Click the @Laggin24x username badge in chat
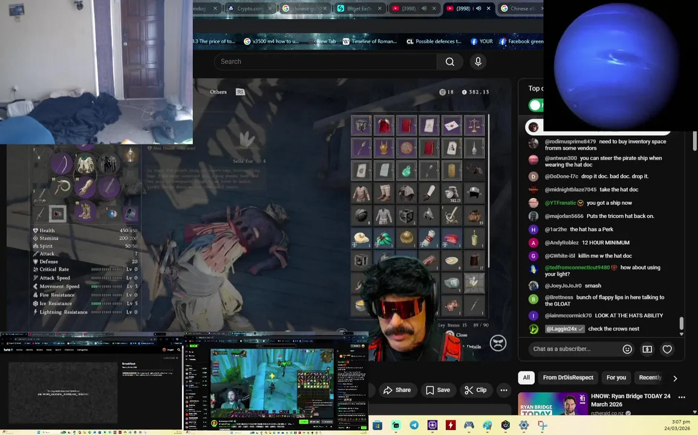Image resolution: width=698 pixels, height=435 pixels. (x=564, y=329)
